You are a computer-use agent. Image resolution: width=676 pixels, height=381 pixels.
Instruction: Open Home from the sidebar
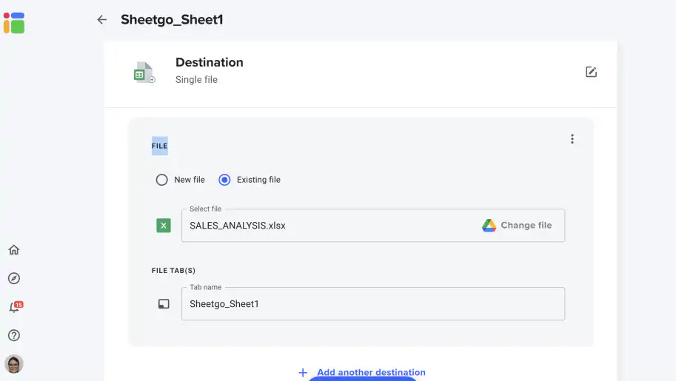[x=14, y=250]
